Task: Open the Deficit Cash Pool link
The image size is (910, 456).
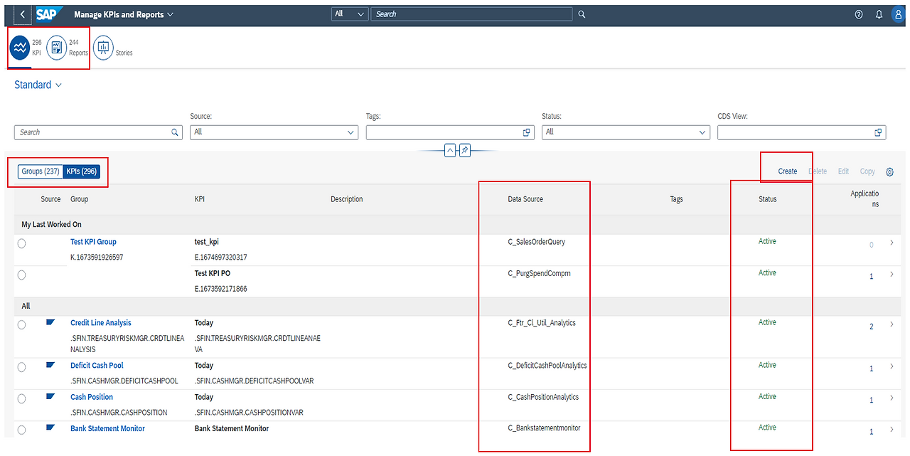Action: pos(97,365)
